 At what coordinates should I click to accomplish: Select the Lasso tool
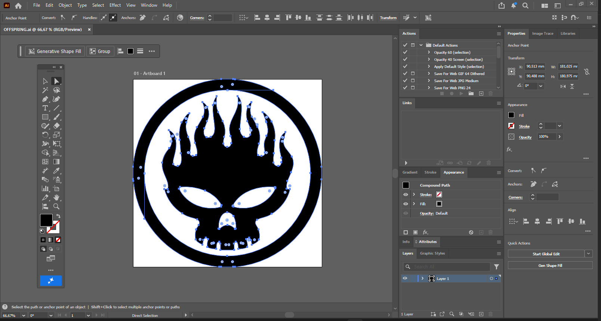[56, 90]
